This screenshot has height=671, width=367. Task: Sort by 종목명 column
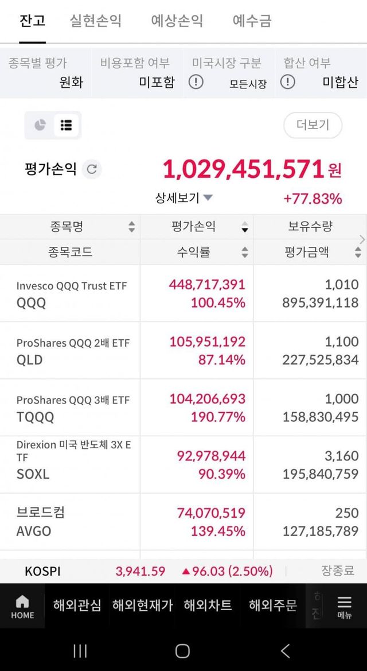point(69,227)
